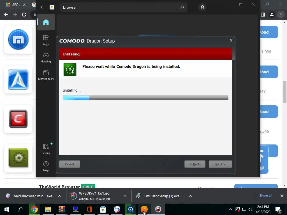This screenshot has width=287, height=215.
Task: Click the Comodo red C icon in Chrome page
Action: tap(18, 119)
